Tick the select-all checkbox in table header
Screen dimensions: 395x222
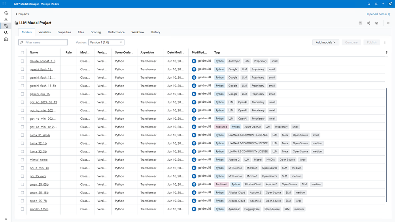point(23,53)
